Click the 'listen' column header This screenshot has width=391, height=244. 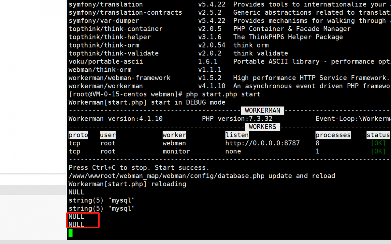237,135
